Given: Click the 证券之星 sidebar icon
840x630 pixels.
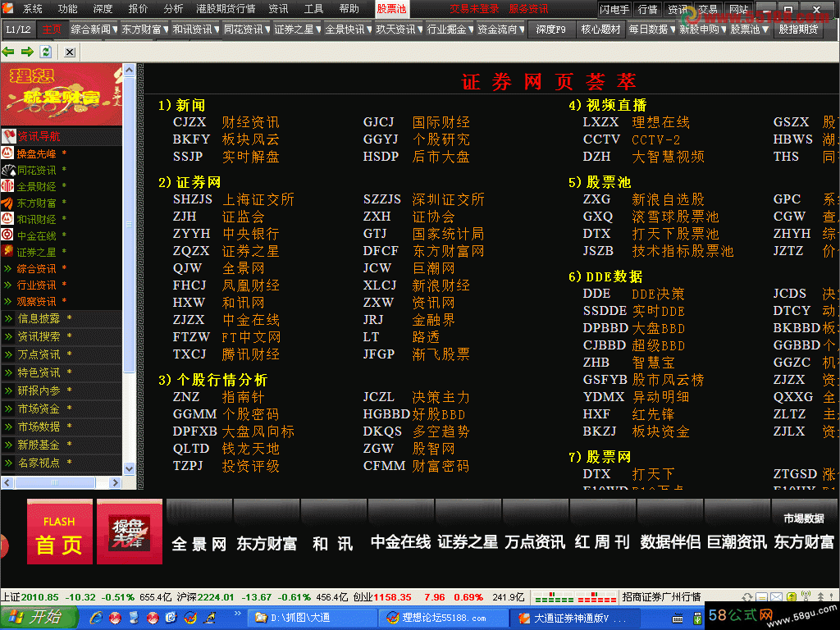Looking at the screenshot, I should 7,251.
